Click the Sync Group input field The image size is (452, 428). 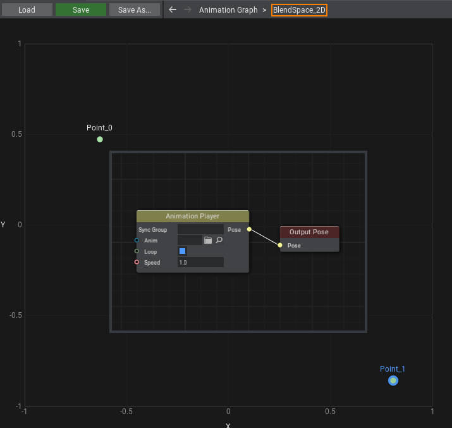[200, 229]
